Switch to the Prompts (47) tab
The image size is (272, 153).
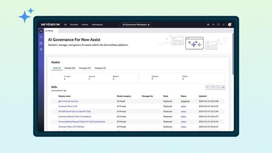coord(85,68)
